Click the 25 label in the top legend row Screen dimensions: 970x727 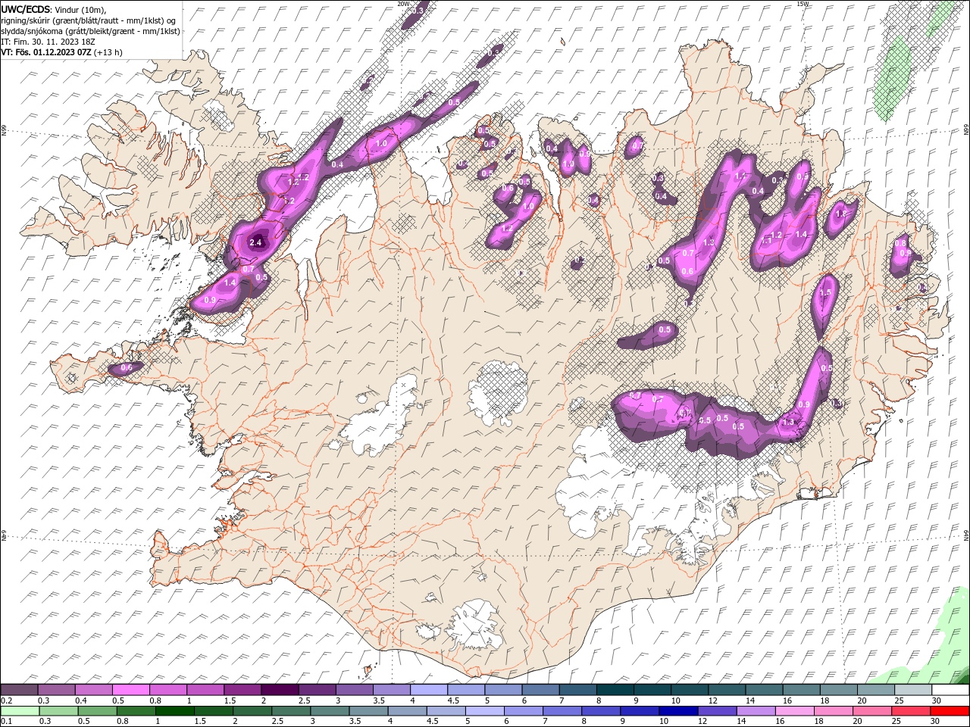(900, 700)
